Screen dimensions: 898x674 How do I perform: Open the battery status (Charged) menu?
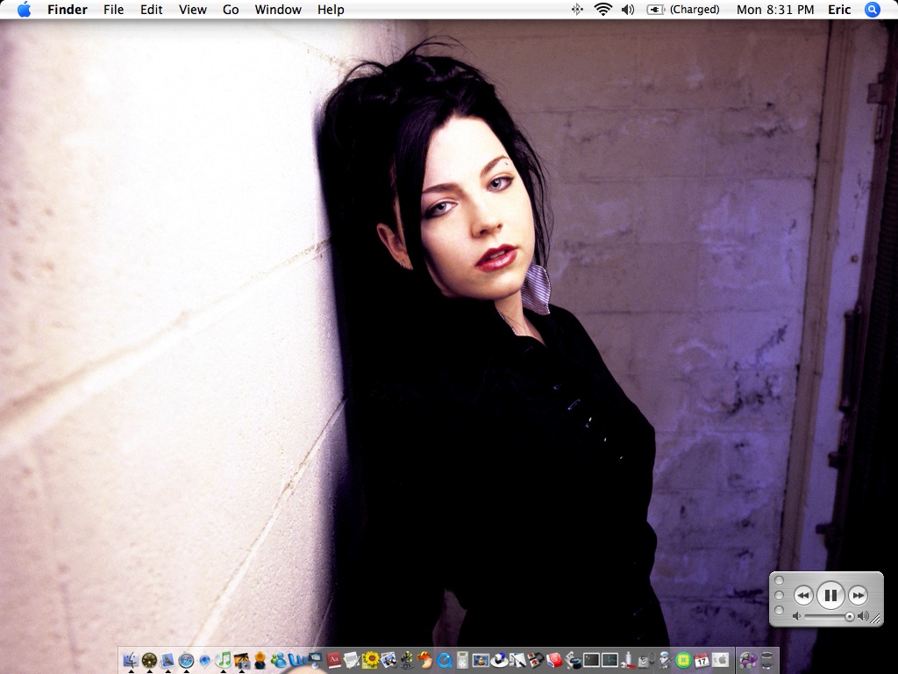tap(682, 9)
